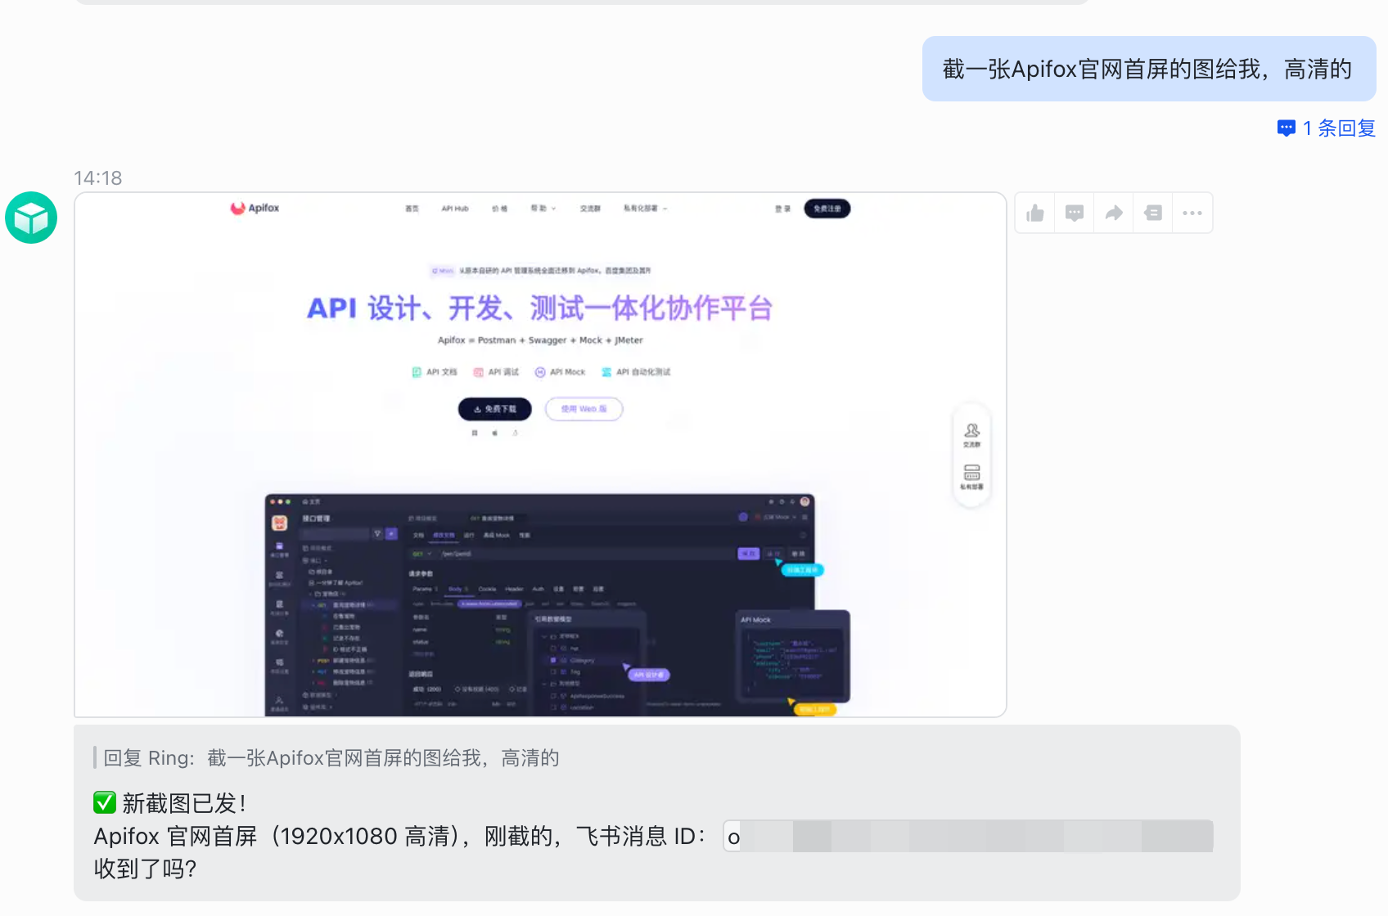Quote-reply using the quote icon
This screenshot has height=916, width=1388.
pos(1152,213)
